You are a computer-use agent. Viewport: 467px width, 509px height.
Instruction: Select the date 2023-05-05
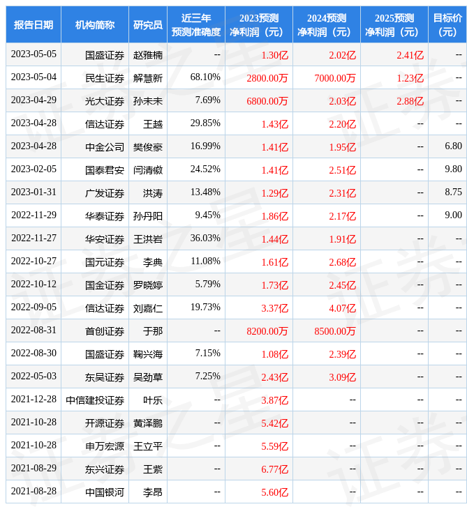[x=34, y=54]
